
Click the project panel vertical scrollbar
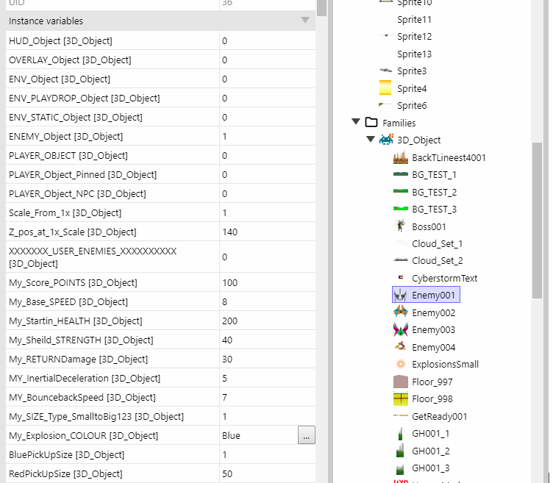coord(537,221)
